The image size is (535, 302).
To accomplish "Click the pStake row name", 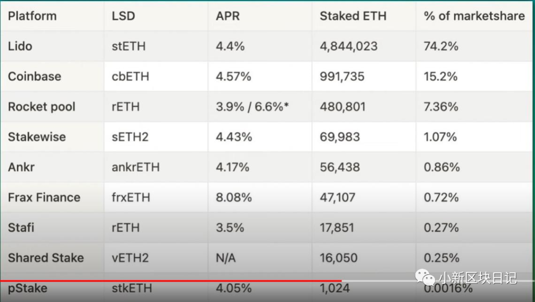I will (27, 288).
